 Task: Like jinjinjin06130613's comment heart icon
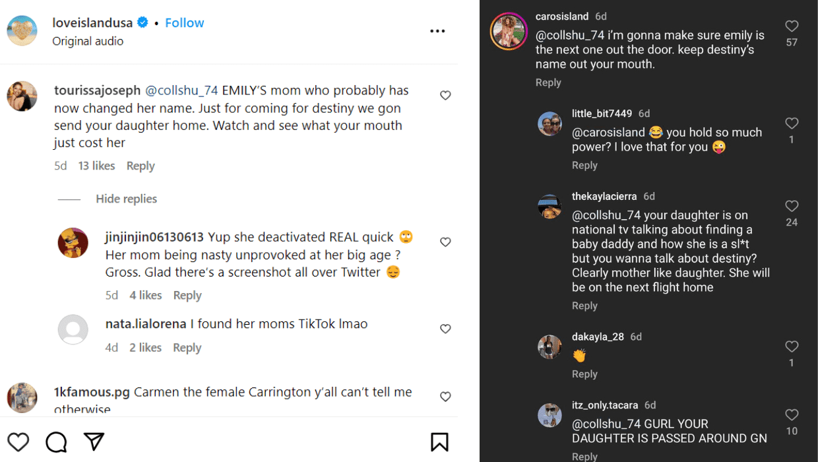coord(445,242)
